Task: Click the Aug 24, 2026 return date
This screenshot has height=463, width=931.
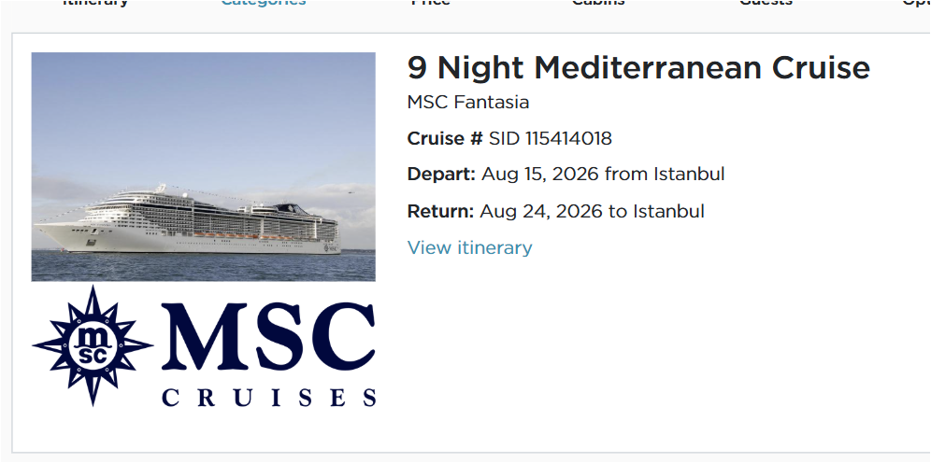Action: pyautogui.click(x=542, y=211)
